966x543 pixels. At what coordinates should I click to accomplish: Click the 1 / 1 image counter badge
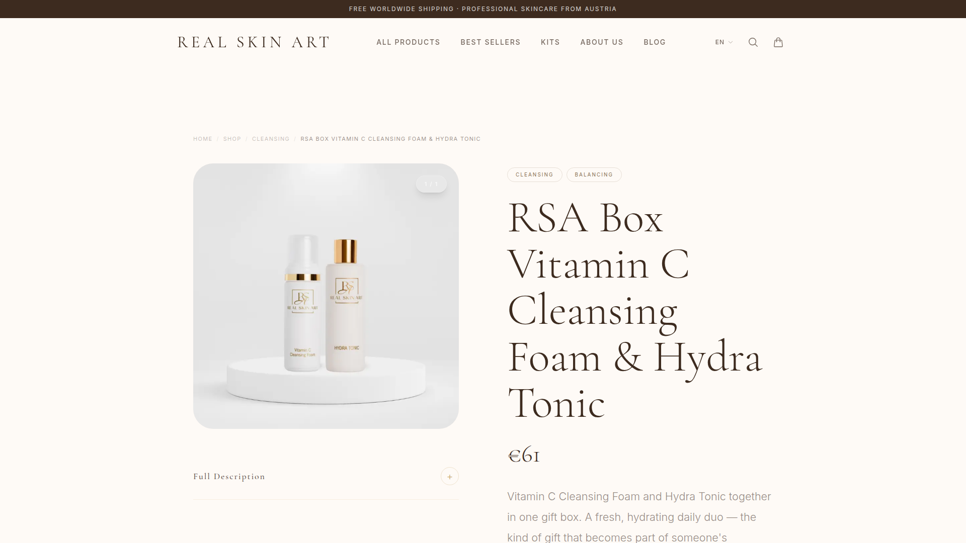pos(431,184)
